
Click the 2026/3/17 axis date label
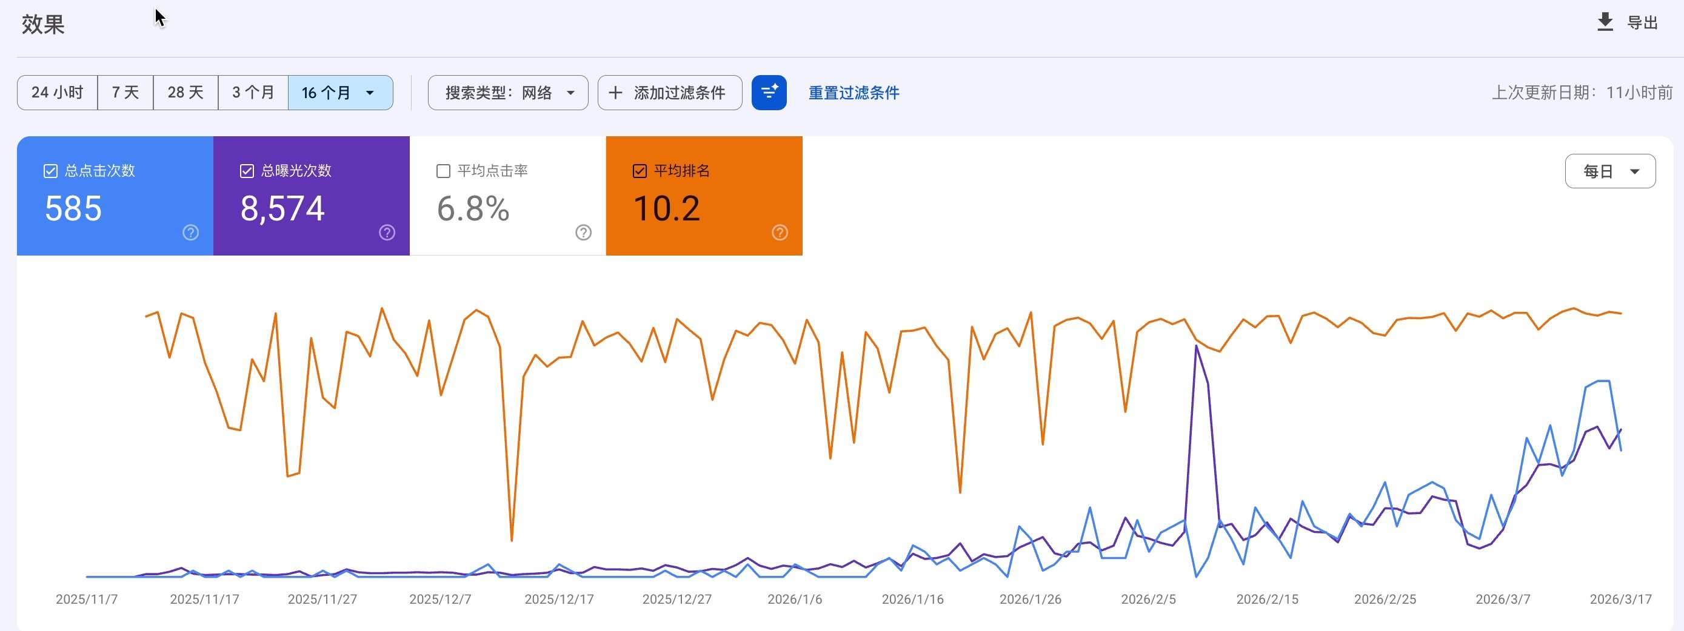point(1620,599)
